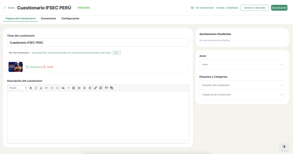Expand Etiquetas del Cuestionario dropdown
Image resolution: width=293 pixels, height=154 pixels.
(242, 85)
